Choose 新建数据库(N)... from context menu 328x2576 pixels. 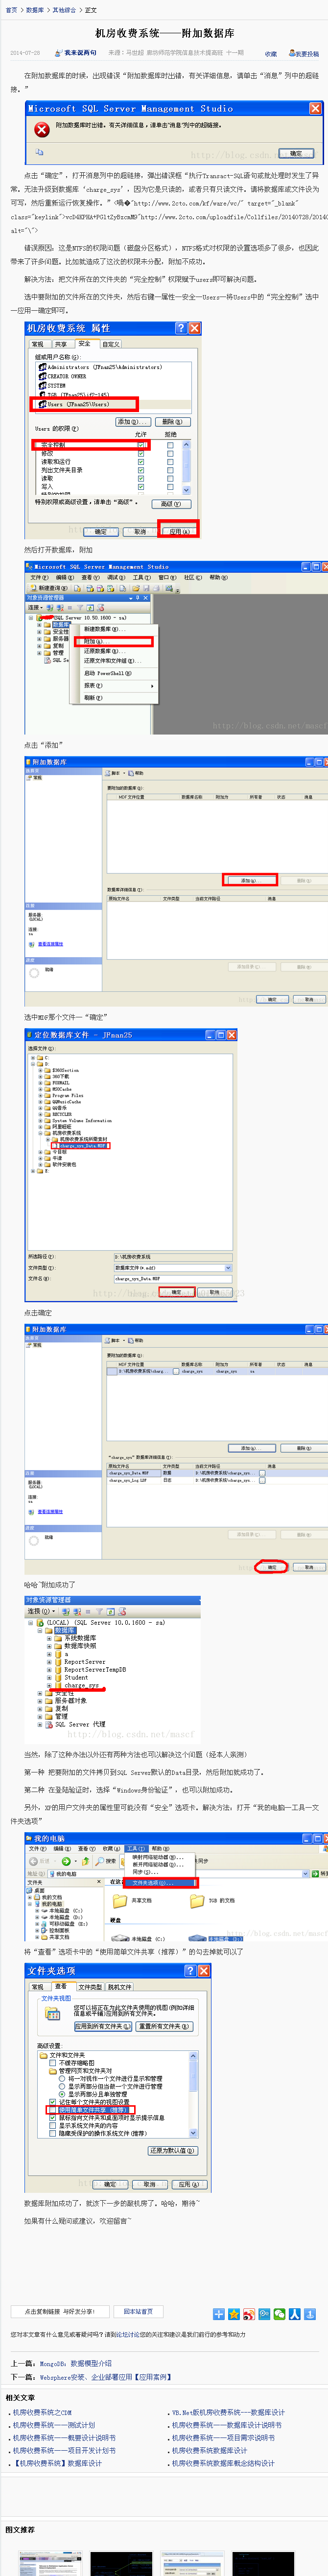(x=116, y=629)
